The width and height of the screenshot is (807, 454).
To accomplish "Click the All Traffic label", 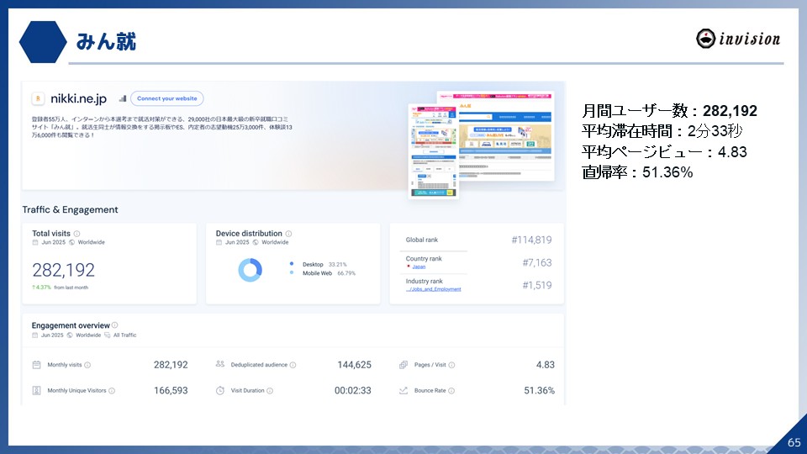I will point(125,335).
